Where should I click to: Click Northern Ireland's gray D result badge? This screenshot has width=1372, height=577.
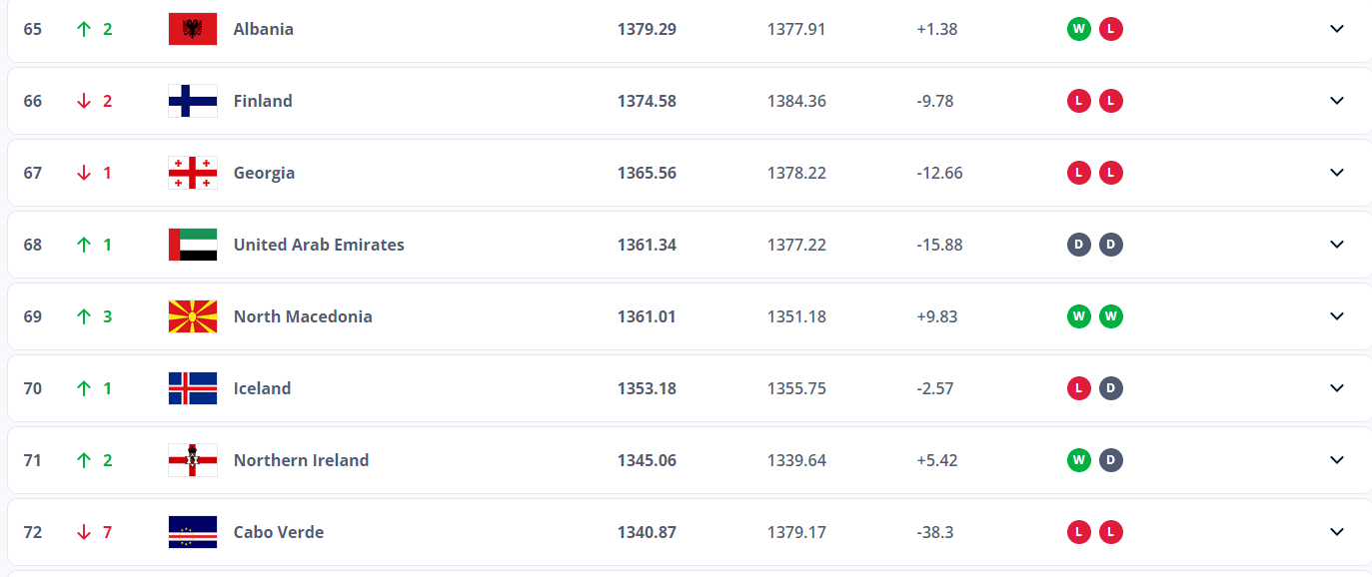1110,460
